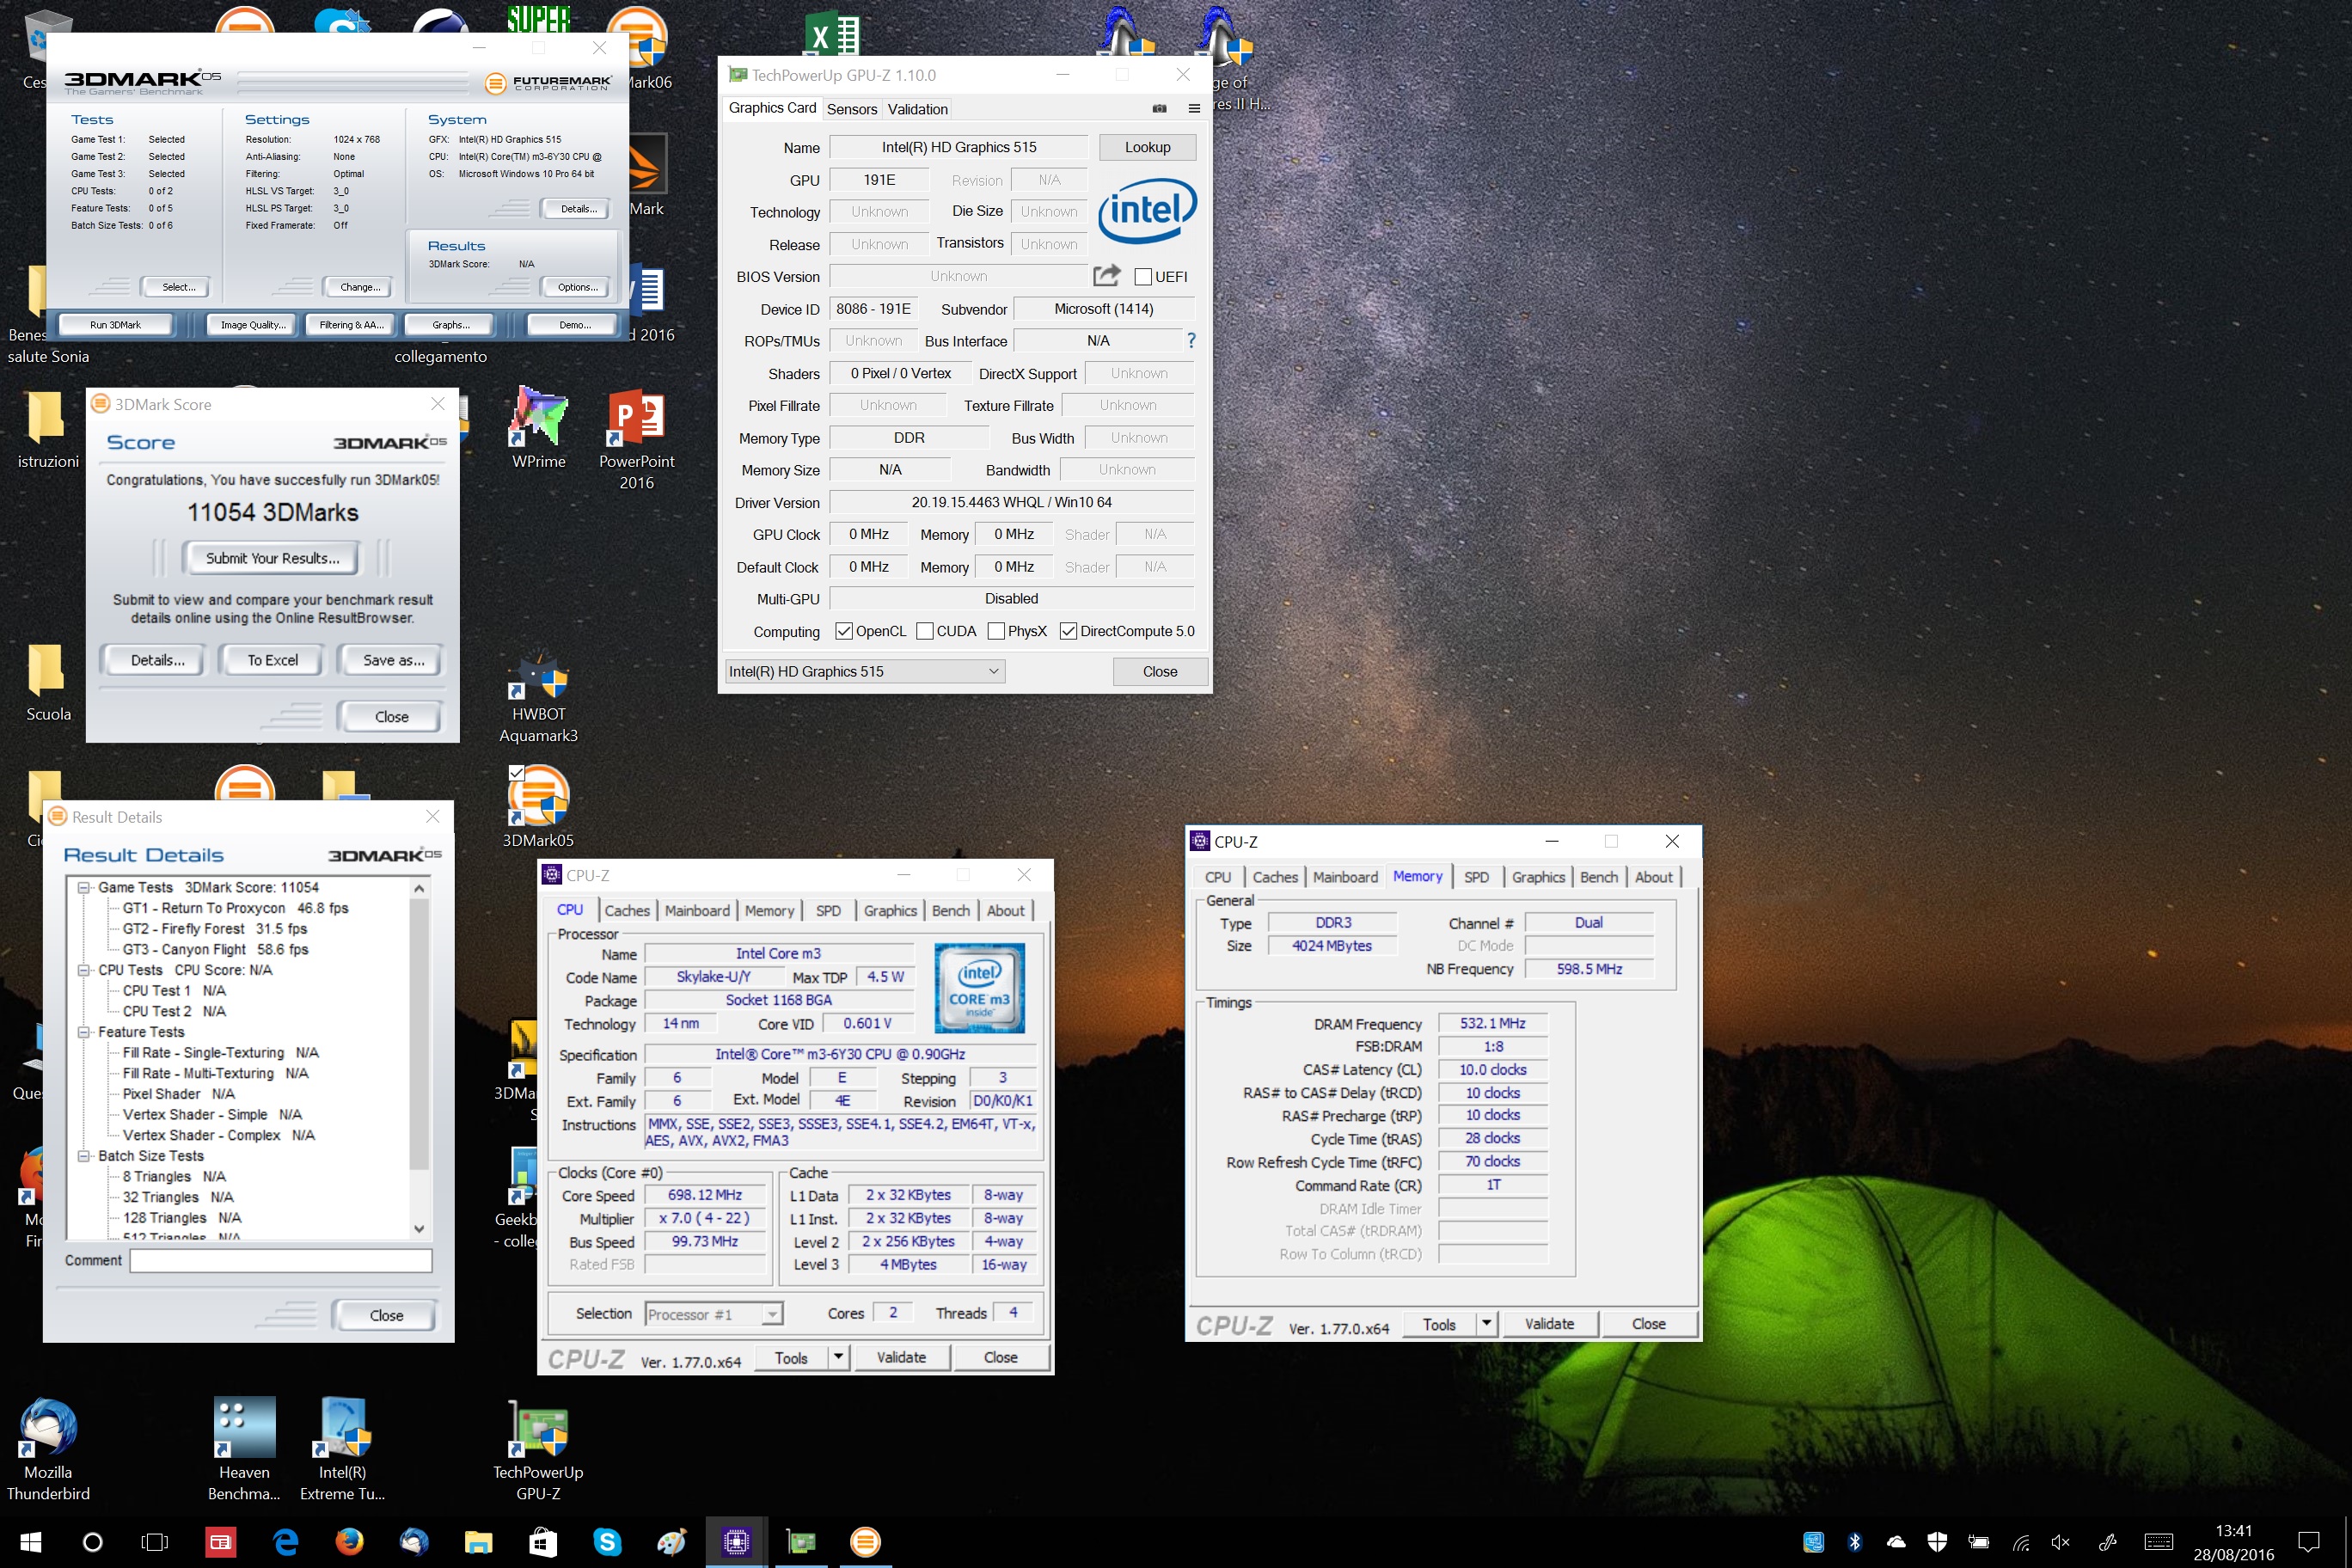Open the Processor #1 selection dropdown

tap(714, 1314)
